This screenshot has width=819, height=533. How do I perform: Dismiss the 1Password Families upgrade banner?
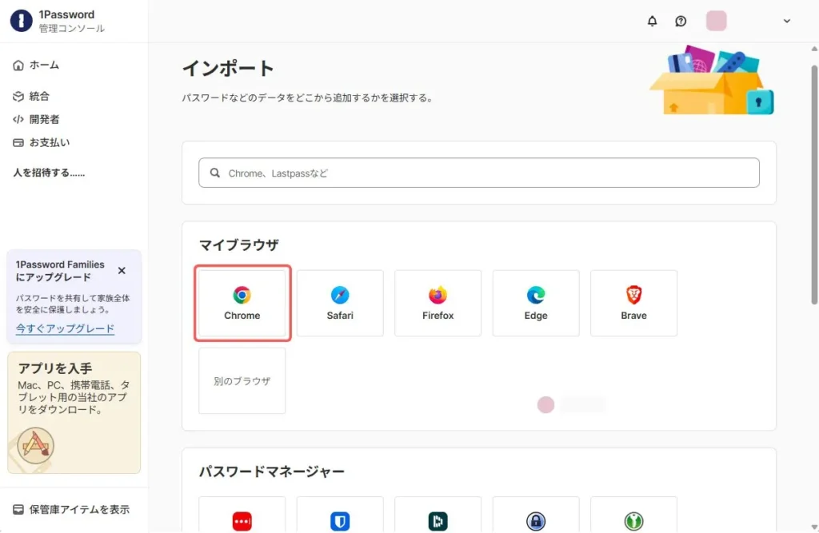pos(122,270)
